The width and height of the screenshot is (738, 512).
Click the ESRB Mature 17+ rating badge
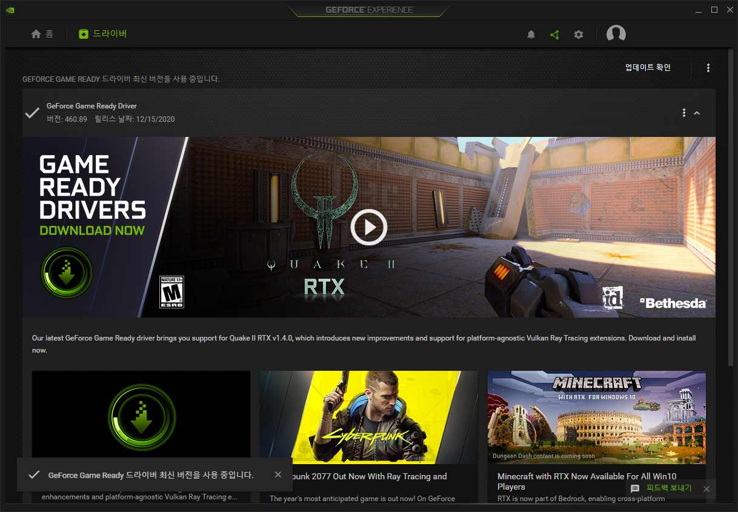(171, 292)
